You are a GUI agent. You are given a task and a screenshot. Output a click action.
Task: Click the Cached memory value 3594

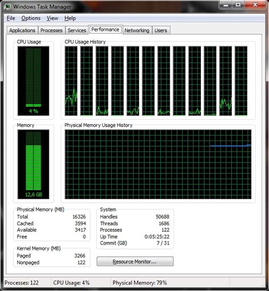click(x=81, y=224)
